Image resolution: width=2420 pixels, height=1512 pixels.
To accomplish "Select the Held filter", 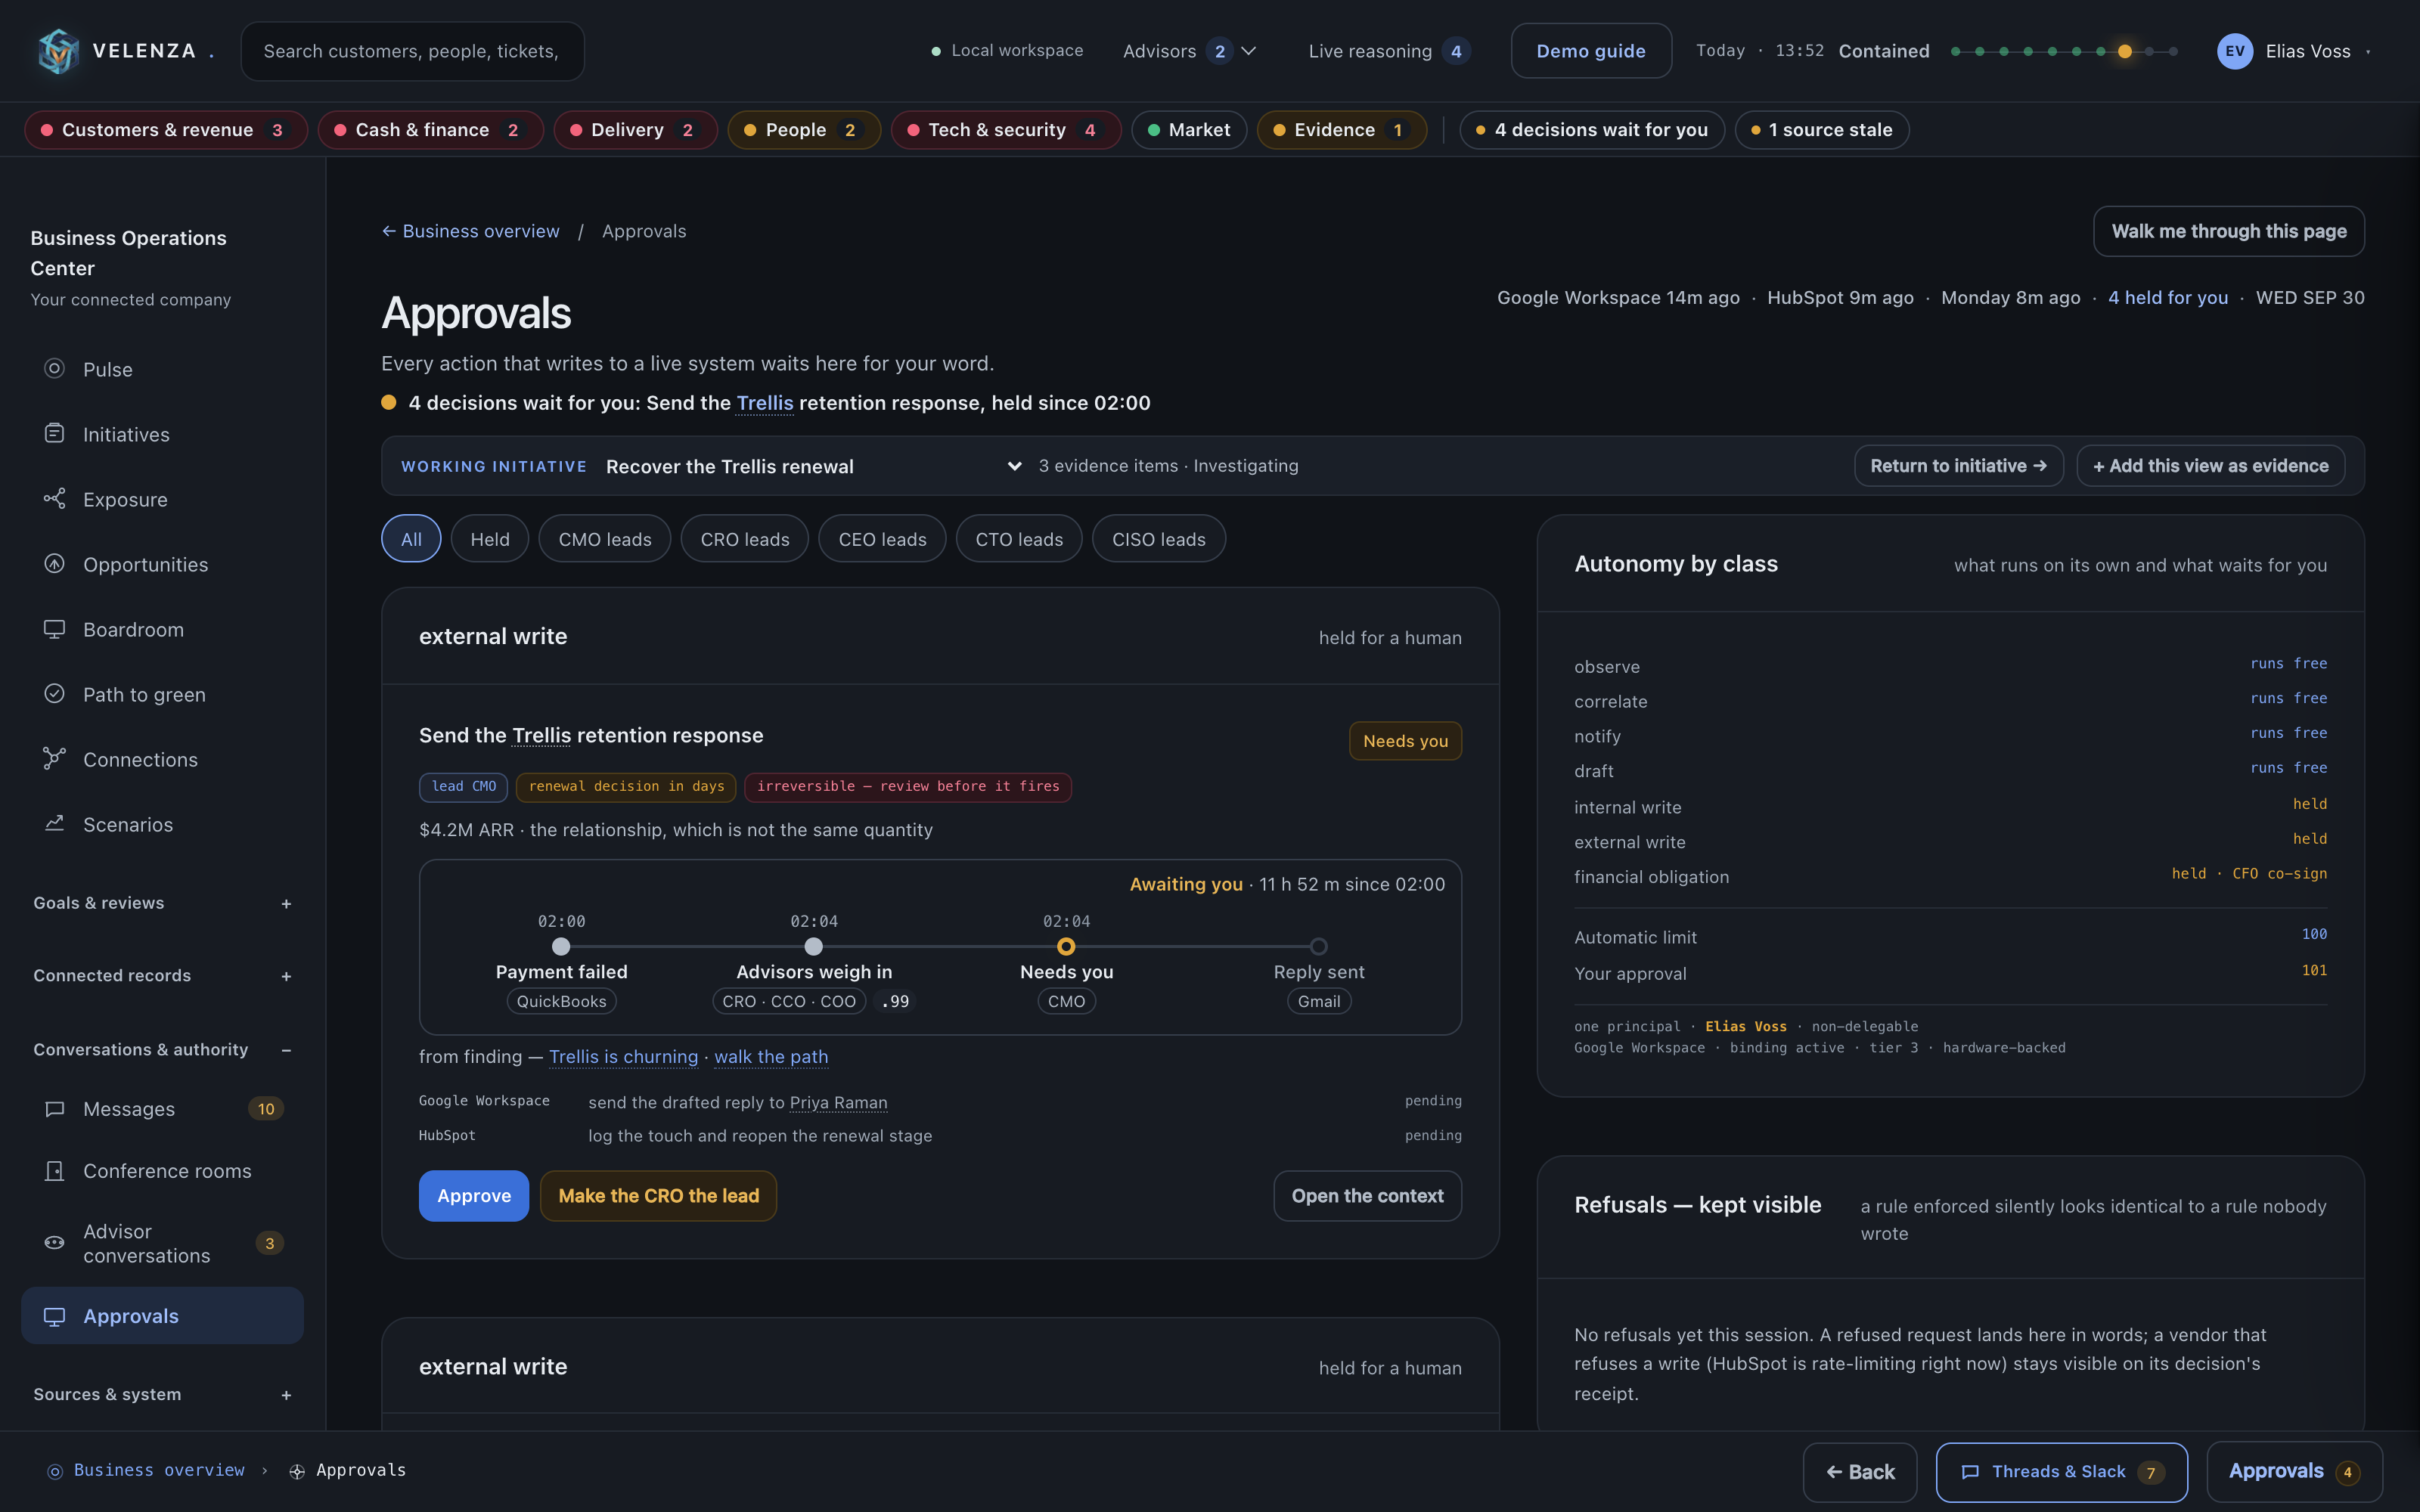I will pyautogui.click(x=490, y=539).
